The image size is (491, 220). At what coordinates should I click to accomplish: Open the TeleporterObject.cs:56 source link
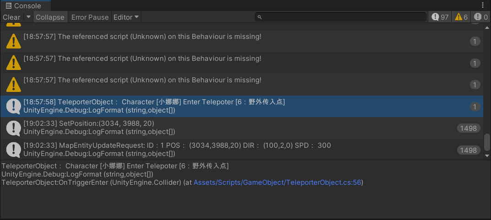pyautogui.click(x=277, y=182)
